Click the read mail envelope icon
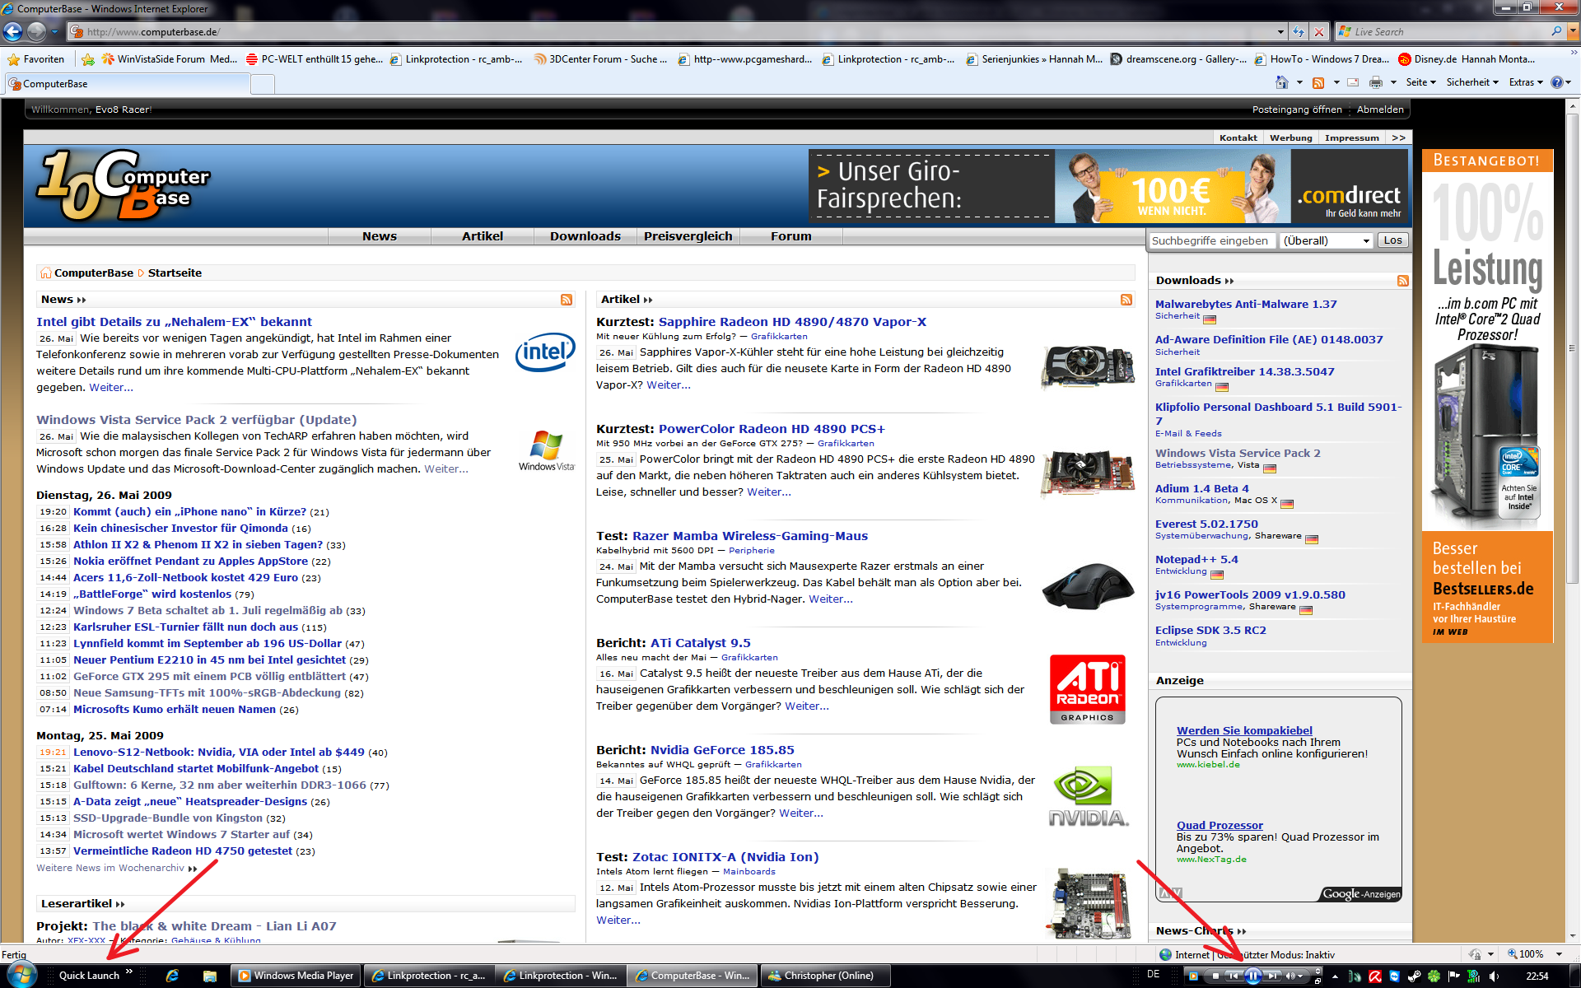The width and height of the screenshot is (1581, 988). [1353, 82]
